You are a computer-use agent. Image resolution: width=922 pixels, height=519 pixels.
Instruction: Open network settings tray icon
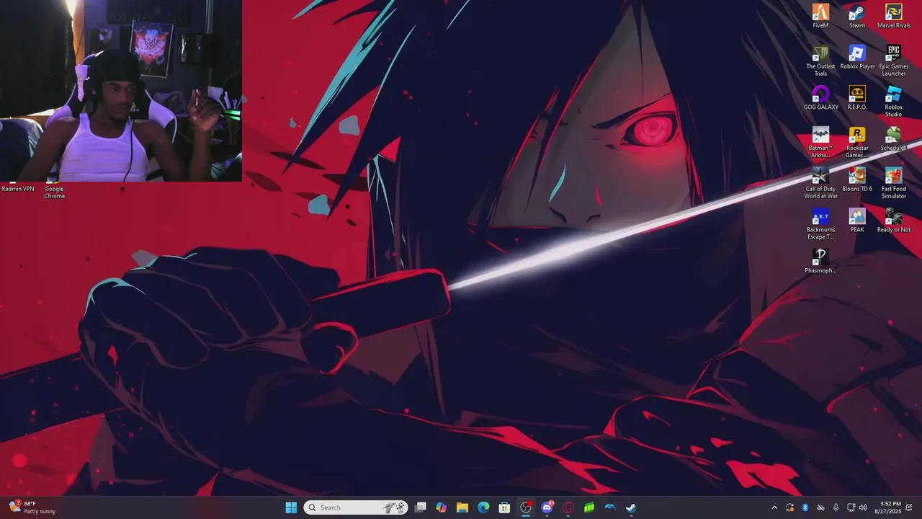851,507
